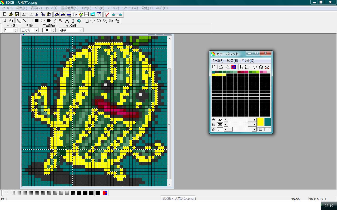Click the canvas vertical scrollbar down arrow
This screenshot has height=210, width=337.
pos(170,184)
